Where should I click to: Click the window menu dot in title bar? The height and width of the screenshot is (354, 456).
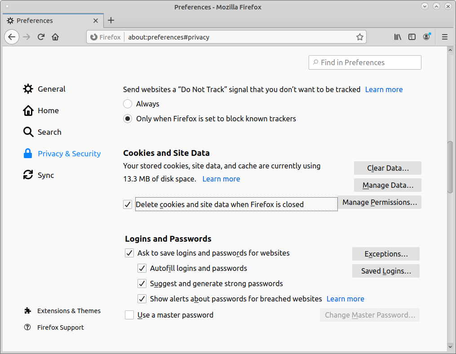tap(7, 6)
